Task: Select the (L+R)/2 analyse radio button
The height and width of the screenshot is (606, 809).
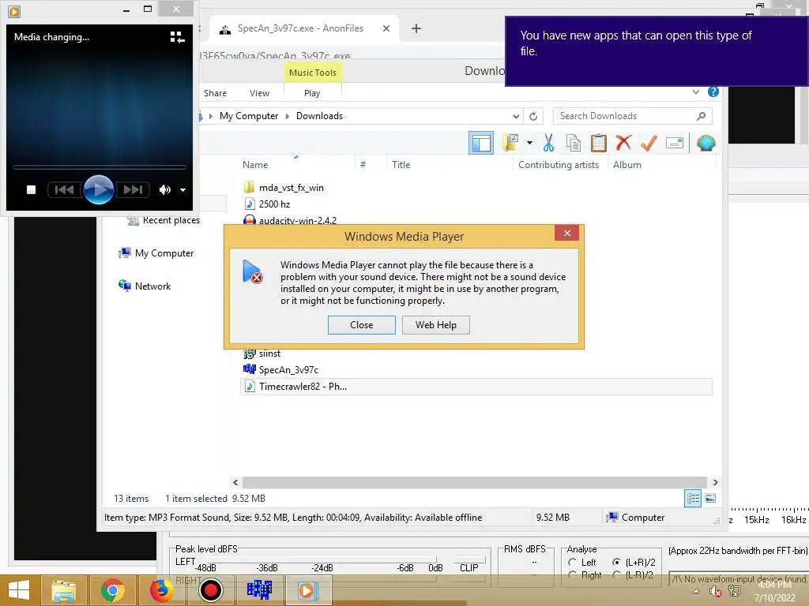Action: coord(616,562)
